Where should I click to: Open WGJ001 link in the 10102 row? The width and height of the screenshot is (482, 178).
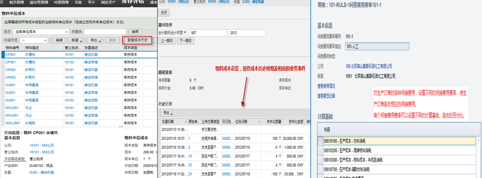pyautogui.click(x=11, y=116)
